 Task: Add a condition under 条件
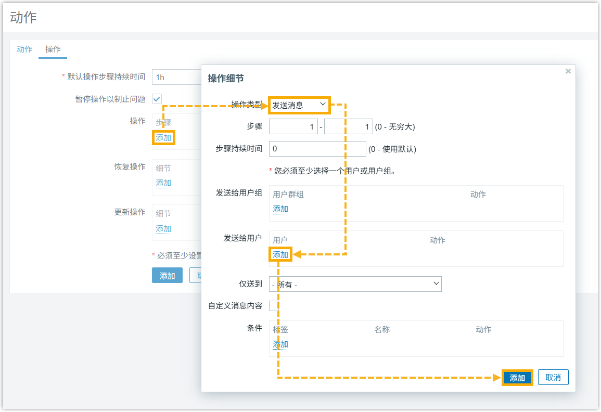280,344
